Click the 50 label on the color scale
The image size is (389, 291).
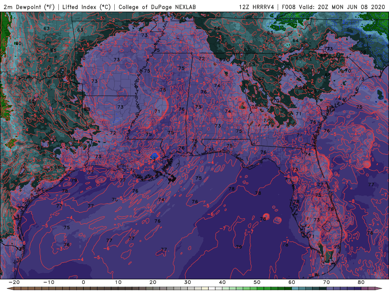coord(257,282)
